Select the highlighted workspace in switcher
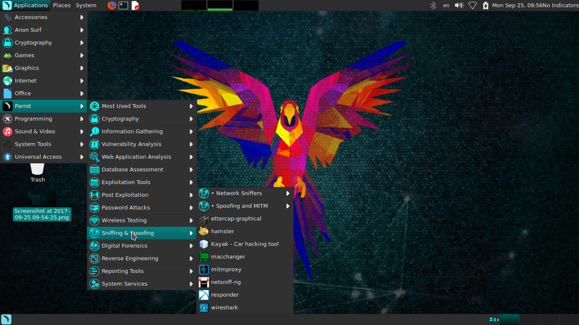The image size is (579, 325). [509, 319]
